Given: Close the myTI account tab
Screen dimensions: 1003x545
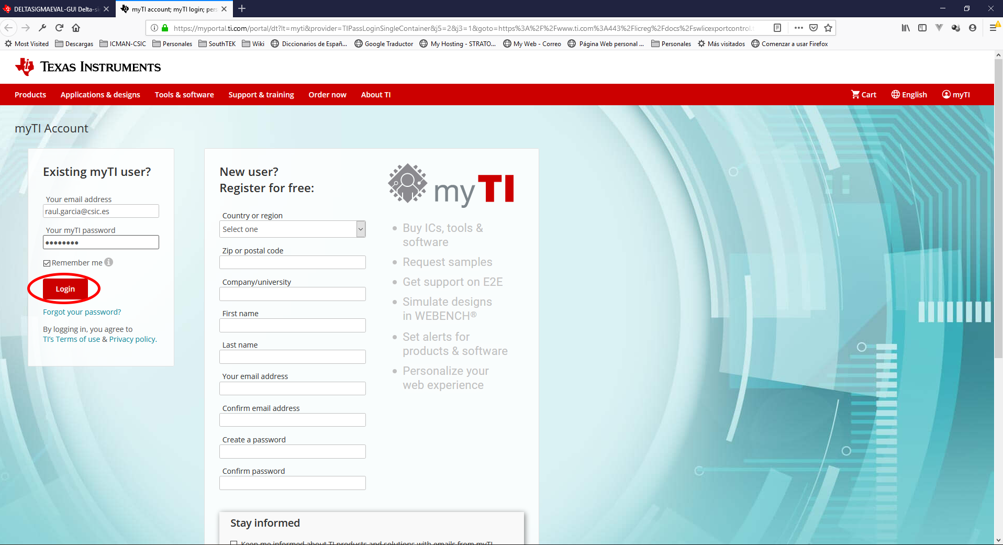Looking at the screenshot, I should (224, 9).
